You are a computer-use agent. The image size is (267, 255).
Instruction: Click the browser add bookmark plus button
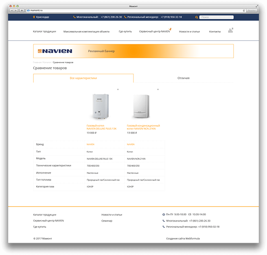coord(22,11)
